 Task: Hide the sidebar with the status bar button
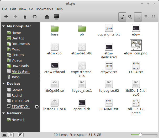21,135
